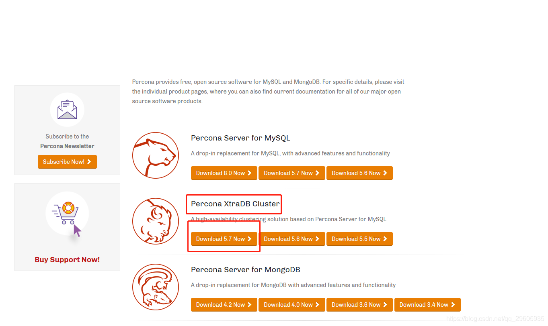Download XtraDB Cluster 5.7 now
This screenshot has height=326, width=548.
(x=224, y=239)
